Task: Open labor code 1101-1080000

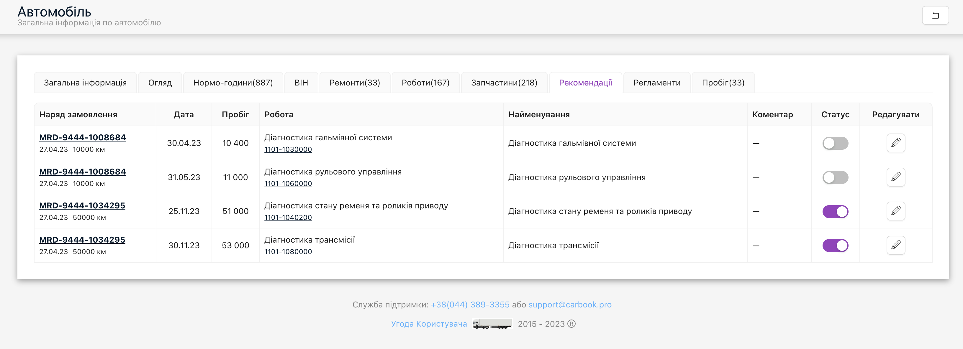Action: (288, 251)
